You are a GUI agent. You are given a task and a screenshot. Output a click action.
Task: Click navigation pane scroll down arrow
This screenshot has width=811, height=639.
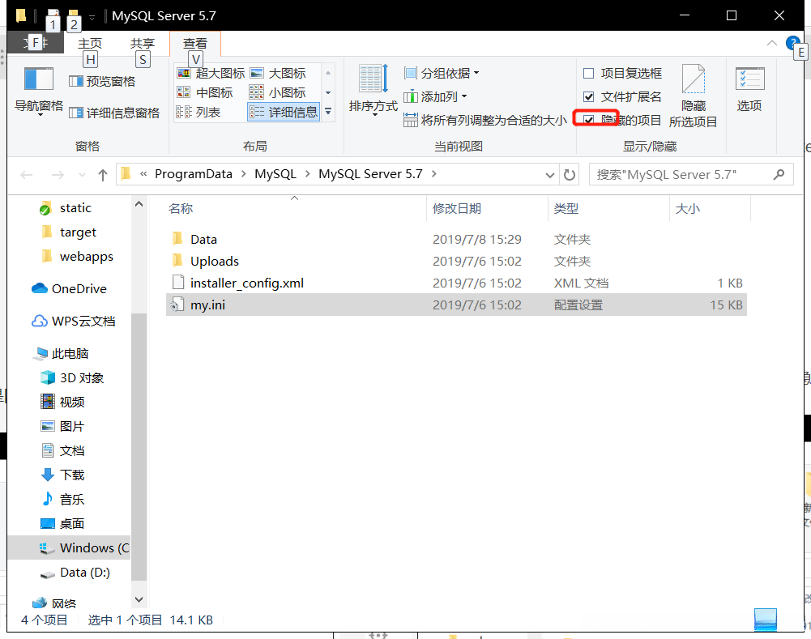coord(139,599)
